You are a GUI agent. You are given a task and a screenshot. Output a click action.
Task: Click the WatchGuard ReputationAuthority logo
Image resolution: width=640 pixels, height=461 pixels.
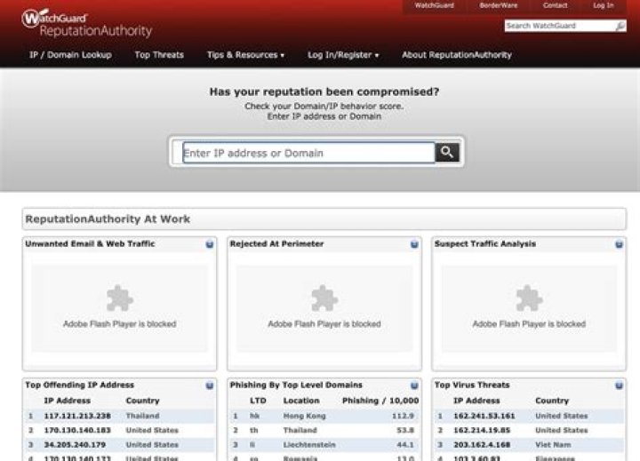tap(86, 24)
